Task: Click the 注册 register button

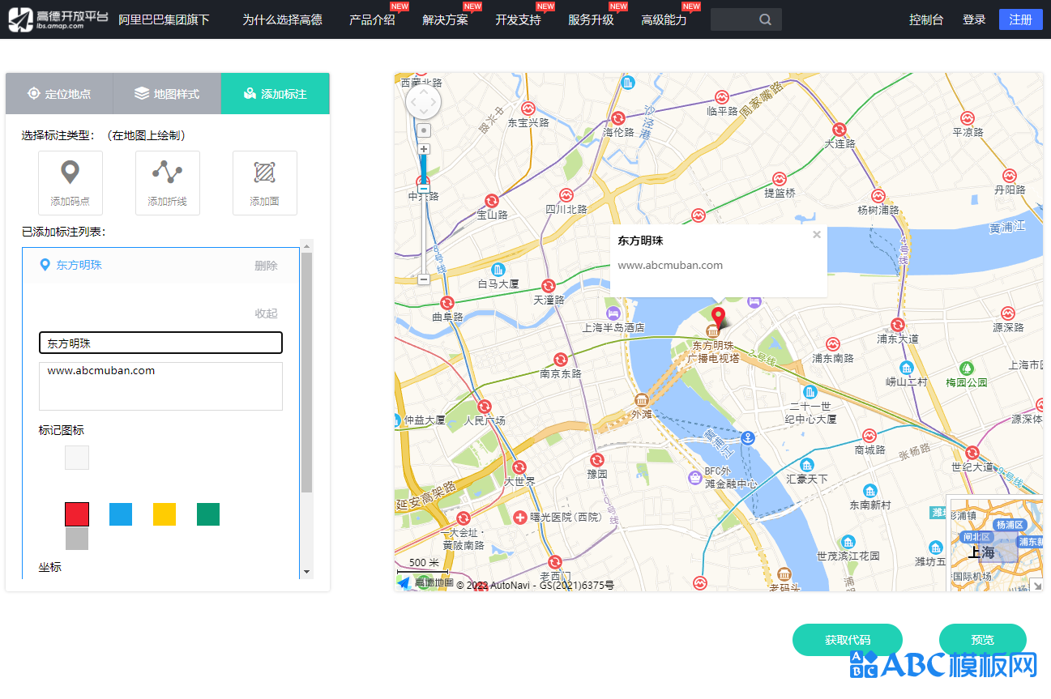Action: pos(1021,19)
